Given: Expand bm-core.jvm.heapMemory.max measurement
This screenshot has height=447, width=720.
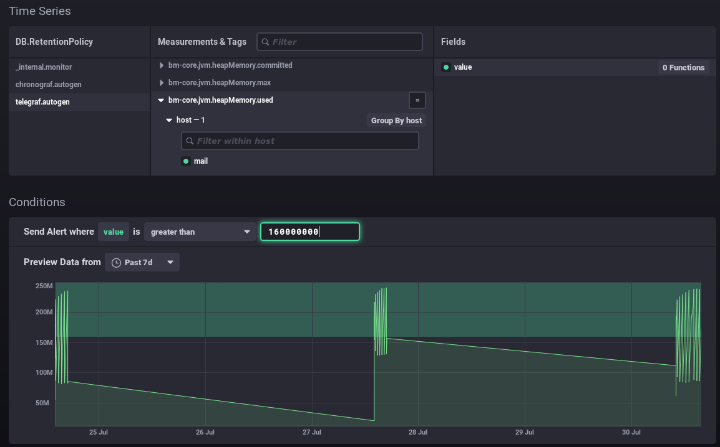Looking at the screenshot, I should [162, 83].
